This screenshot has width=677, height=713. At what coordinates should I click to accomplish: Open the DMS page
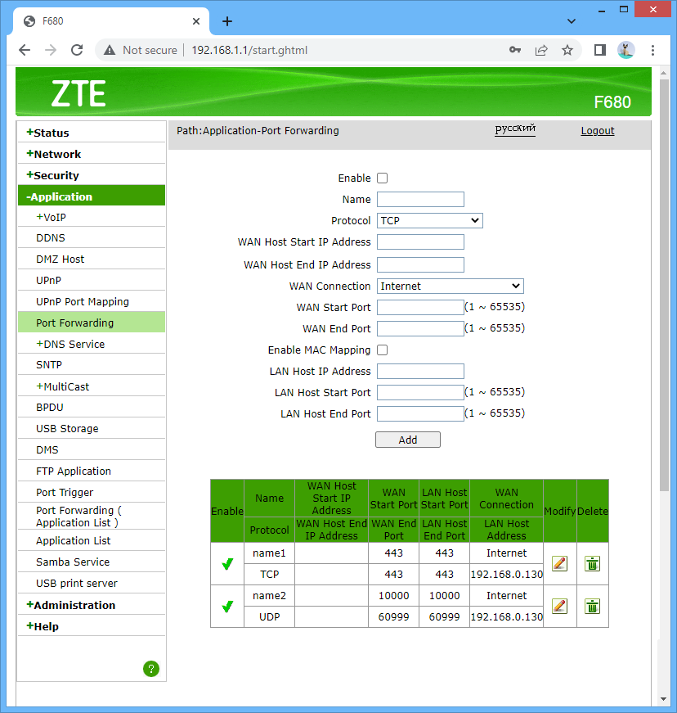pos(47,449)
